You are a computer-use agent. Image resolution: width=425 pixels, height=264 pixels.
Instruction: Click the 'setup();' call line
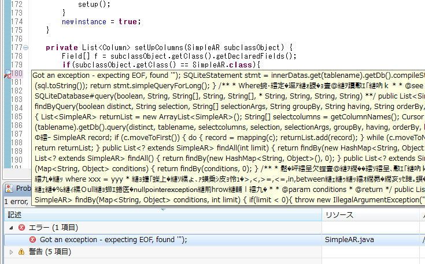pyautogui.click(x=94, y=5)
